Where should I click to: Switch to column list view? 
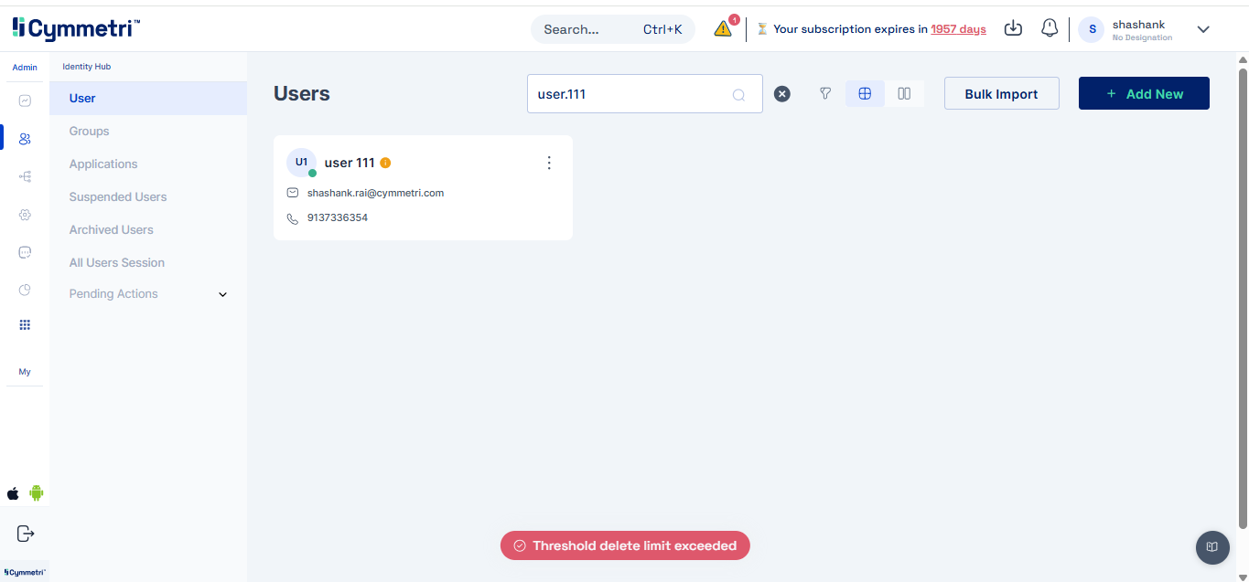click(x=904, y=93)
